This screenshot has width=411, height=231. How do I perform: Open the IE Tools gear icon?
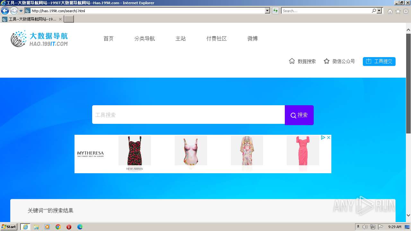406,11
